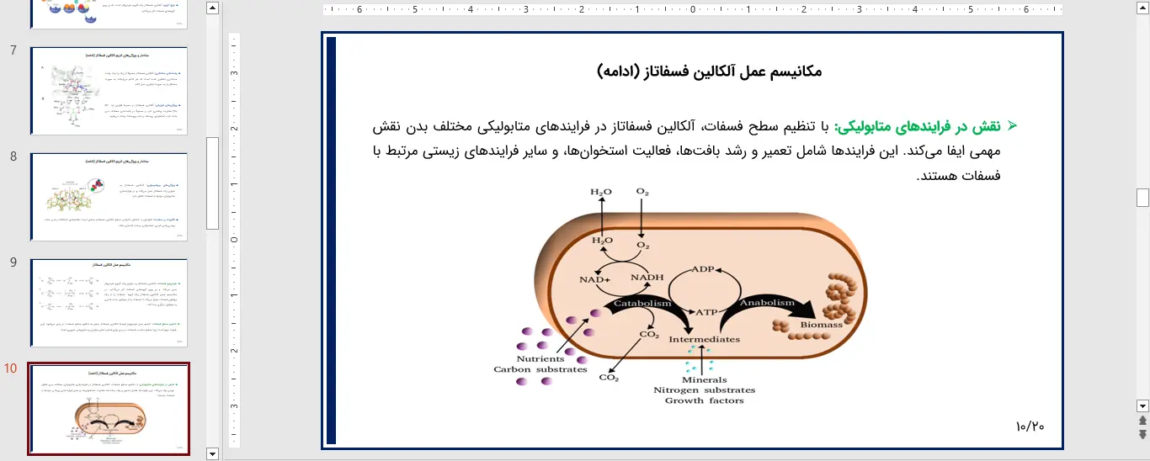
Task: Go to the next slide with double-down arrow
Action: click(1142, 434)
